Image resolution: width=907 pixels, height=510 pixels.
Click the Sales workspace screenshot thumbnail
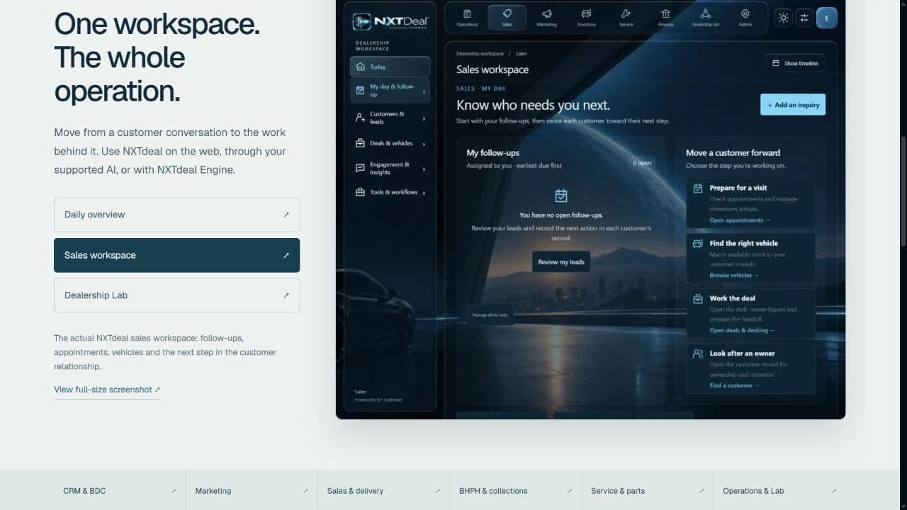590,209
